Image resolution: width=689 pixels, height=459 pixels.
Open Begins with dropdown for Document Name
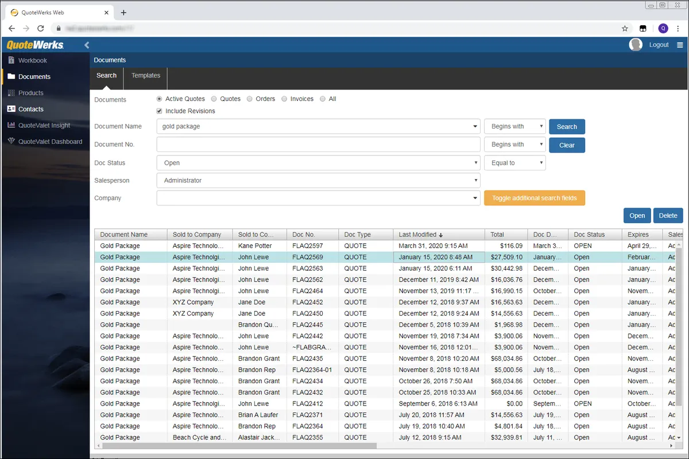[514, 126]
